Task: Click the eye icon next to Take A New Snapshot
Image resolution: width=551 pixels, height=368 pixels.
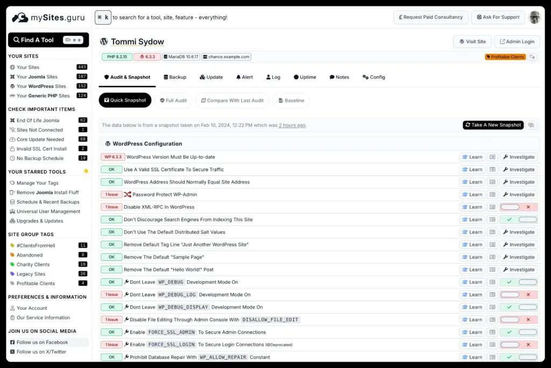Action: [x=532, y=125]
